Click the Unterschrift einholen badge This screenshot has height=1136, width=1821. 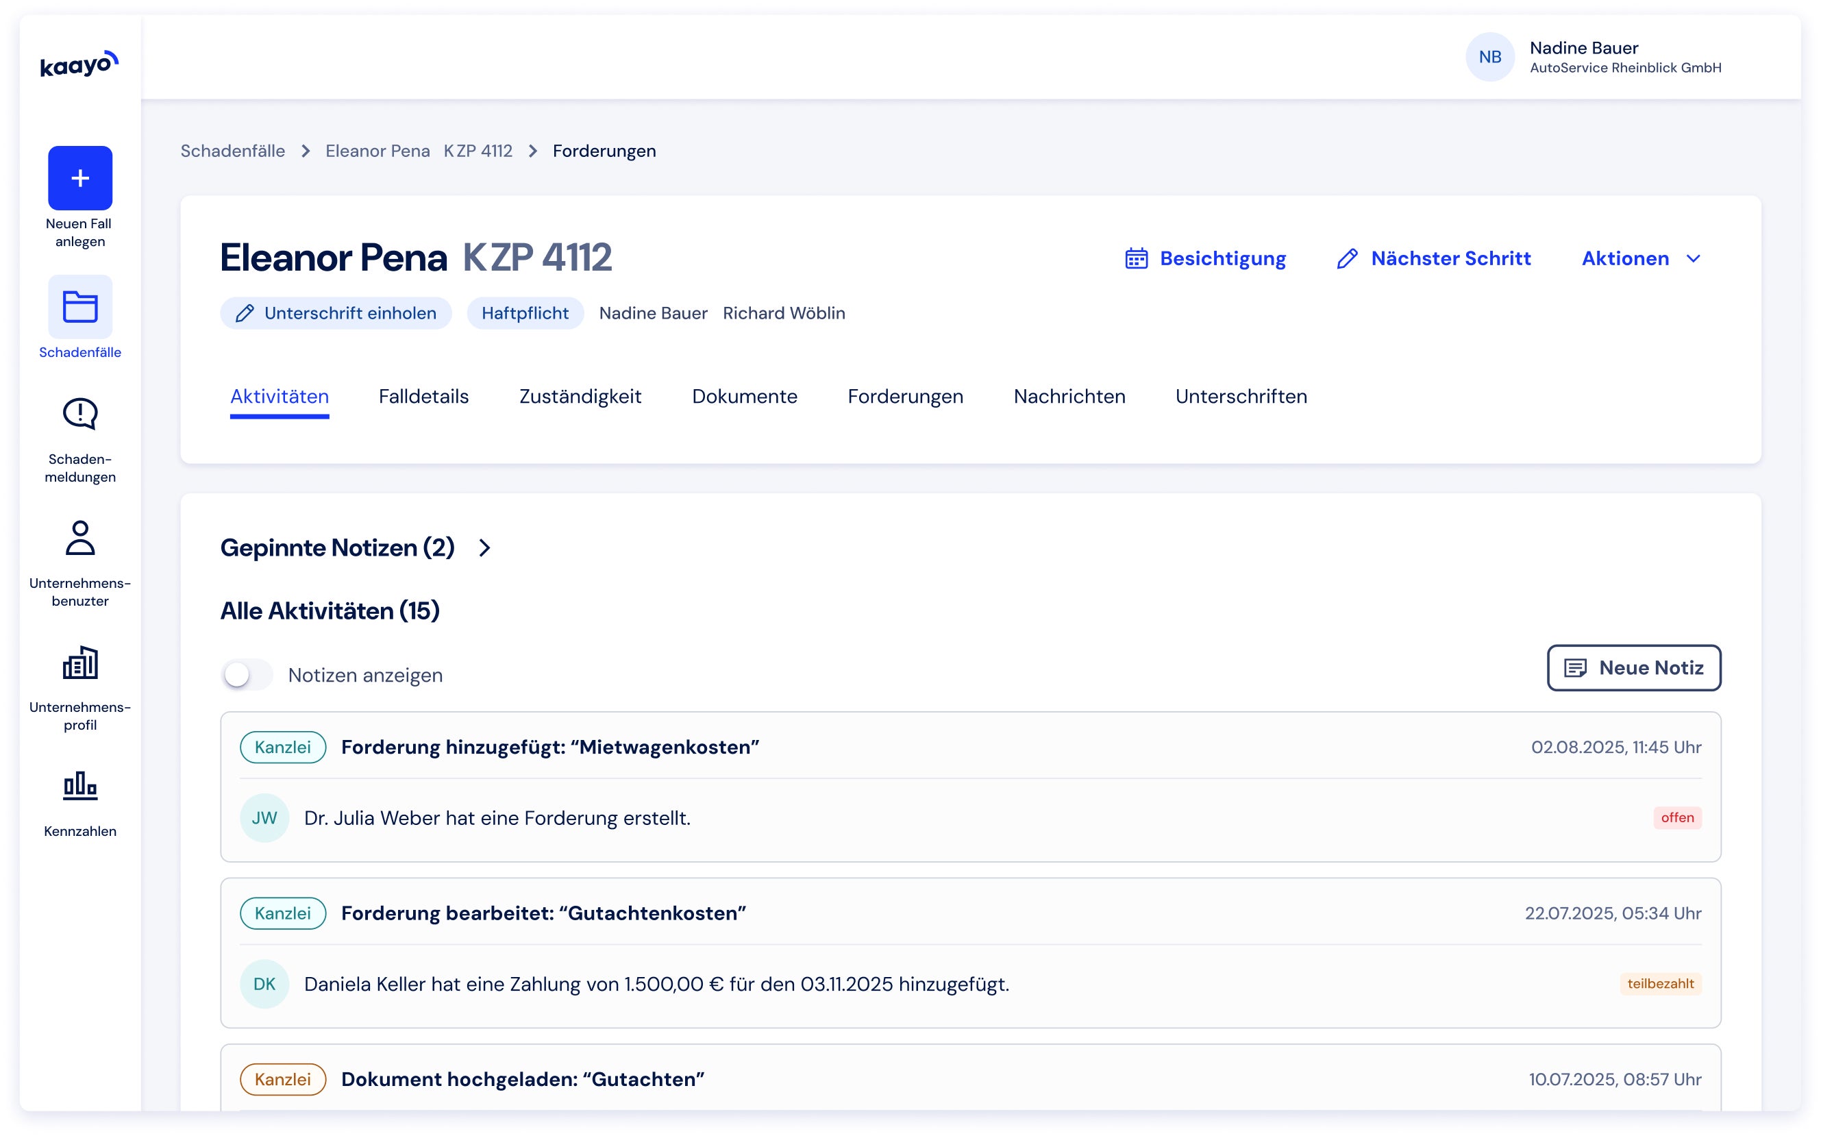(336, 313)
